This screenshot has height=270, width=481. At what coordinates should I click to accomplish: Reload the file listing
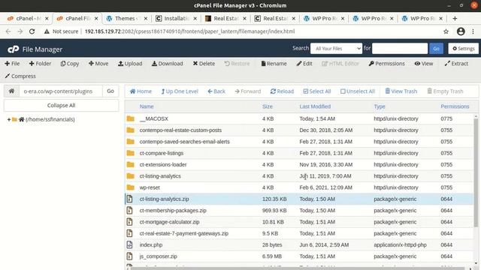(x=283, y=91)
